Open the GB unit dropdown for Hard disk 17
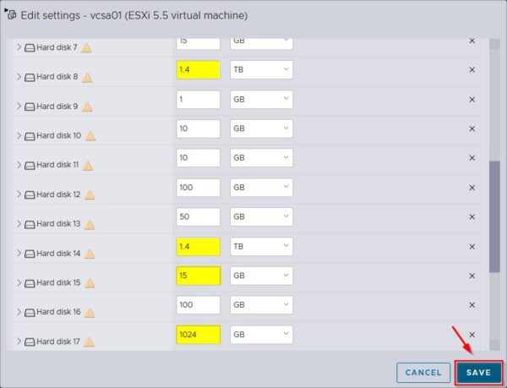The width and height of the screenshot is (507, 388). click(x=261, y=335)
